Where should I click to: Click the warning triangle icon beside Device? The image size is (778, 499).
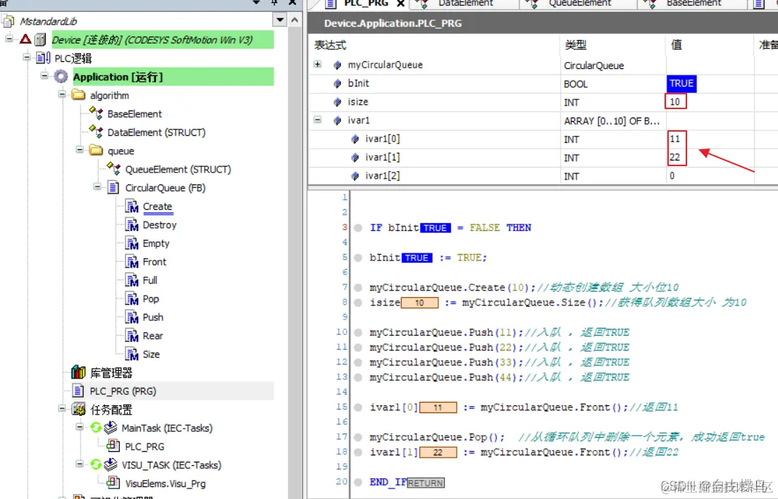tap(26, 39)
